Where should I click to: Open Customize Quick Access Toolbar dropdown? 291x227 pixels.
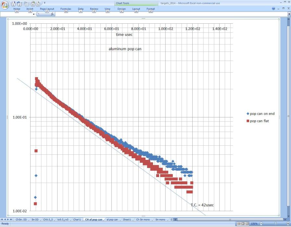point(45,3)
